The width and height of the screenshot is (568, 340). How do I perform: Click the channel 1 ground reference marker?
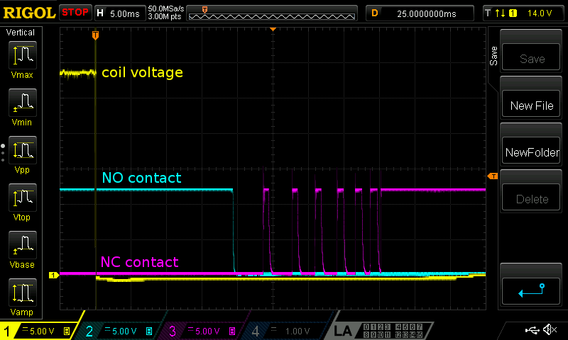point(54,276)
